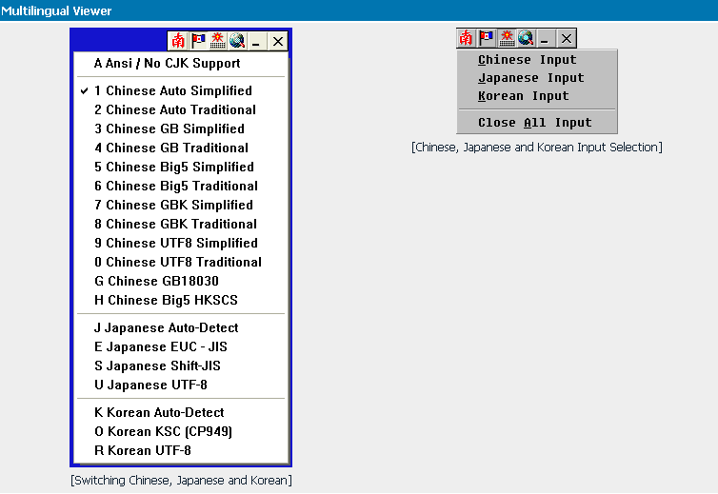718x494 pixels.
Task: Click Close All Input
Action: 537,122
